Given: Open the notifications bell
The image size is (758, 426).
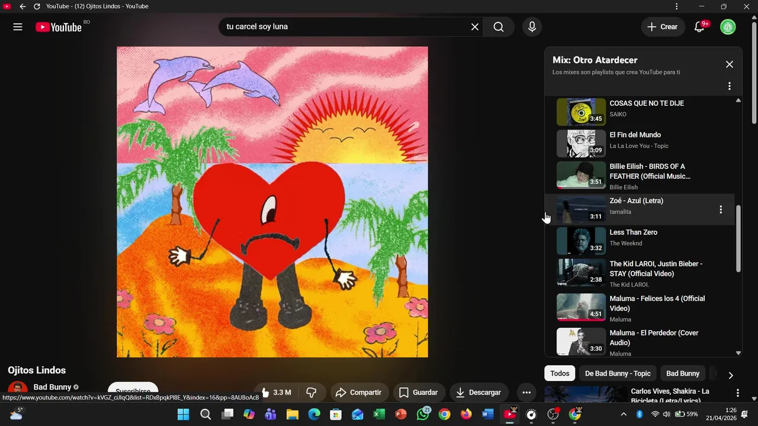Looking at the screenshot, I should coord(699,27).
